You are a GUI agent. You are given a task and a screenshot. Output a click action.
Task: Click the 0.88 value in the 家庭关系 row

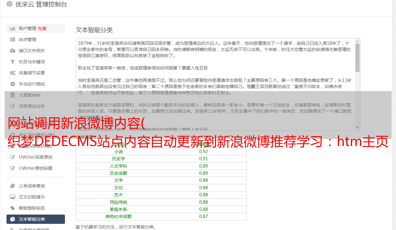[204, 209]
